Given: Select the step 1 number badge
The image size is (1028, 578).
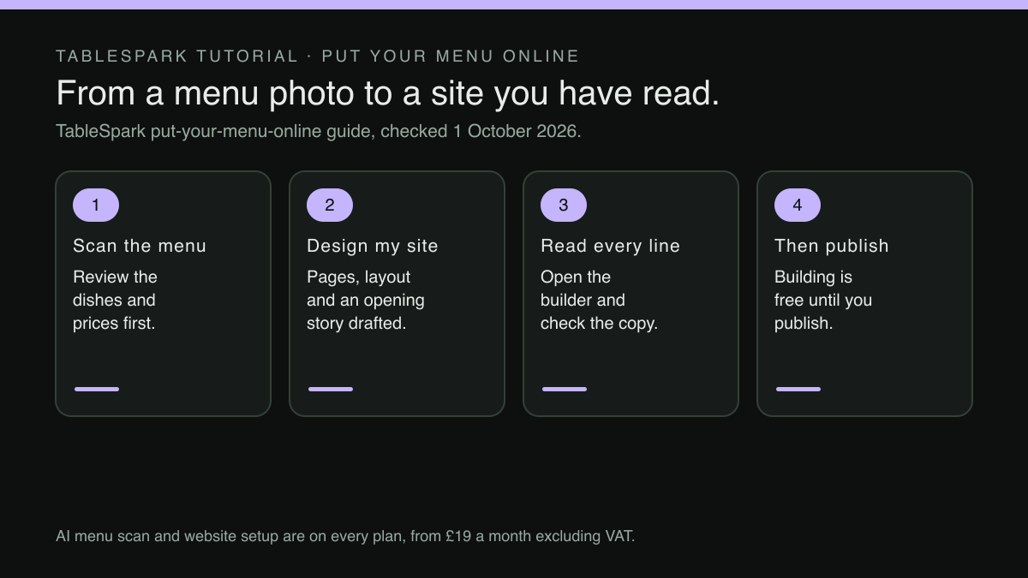Looking at the screenshot, I should click(96, 206).
